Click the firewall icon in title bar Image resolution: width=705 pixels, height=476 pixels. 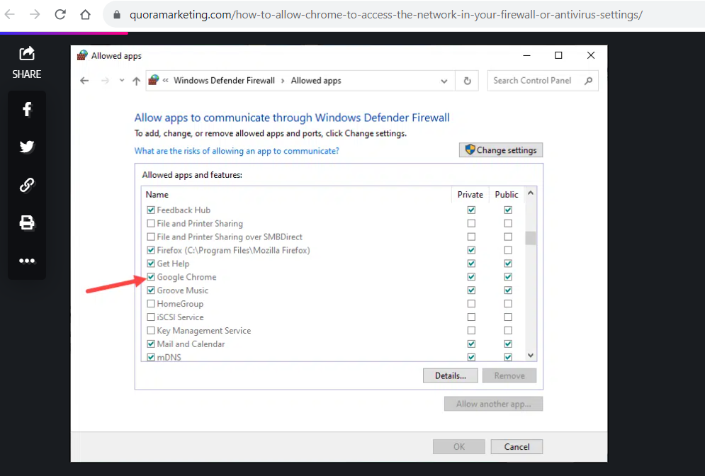[81, 55]
